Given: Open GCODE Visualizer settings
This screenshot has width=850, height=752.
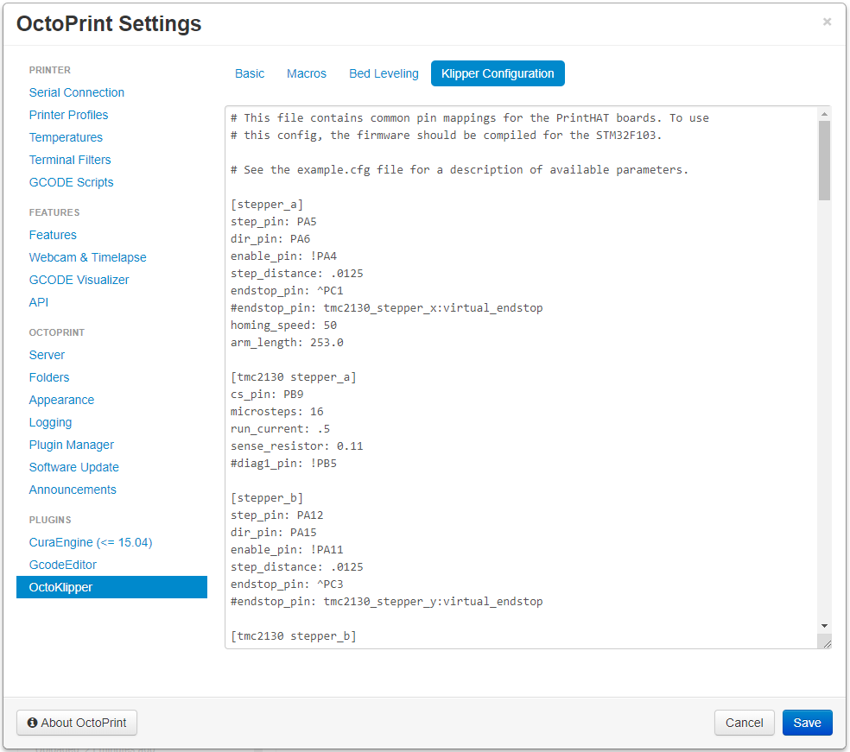Looking at the screenshot, I should pos(79,280).
